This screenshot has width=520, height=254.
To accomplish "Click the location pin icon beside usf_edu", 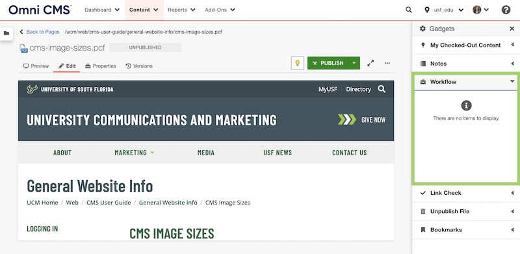I will tap(427, 10).
